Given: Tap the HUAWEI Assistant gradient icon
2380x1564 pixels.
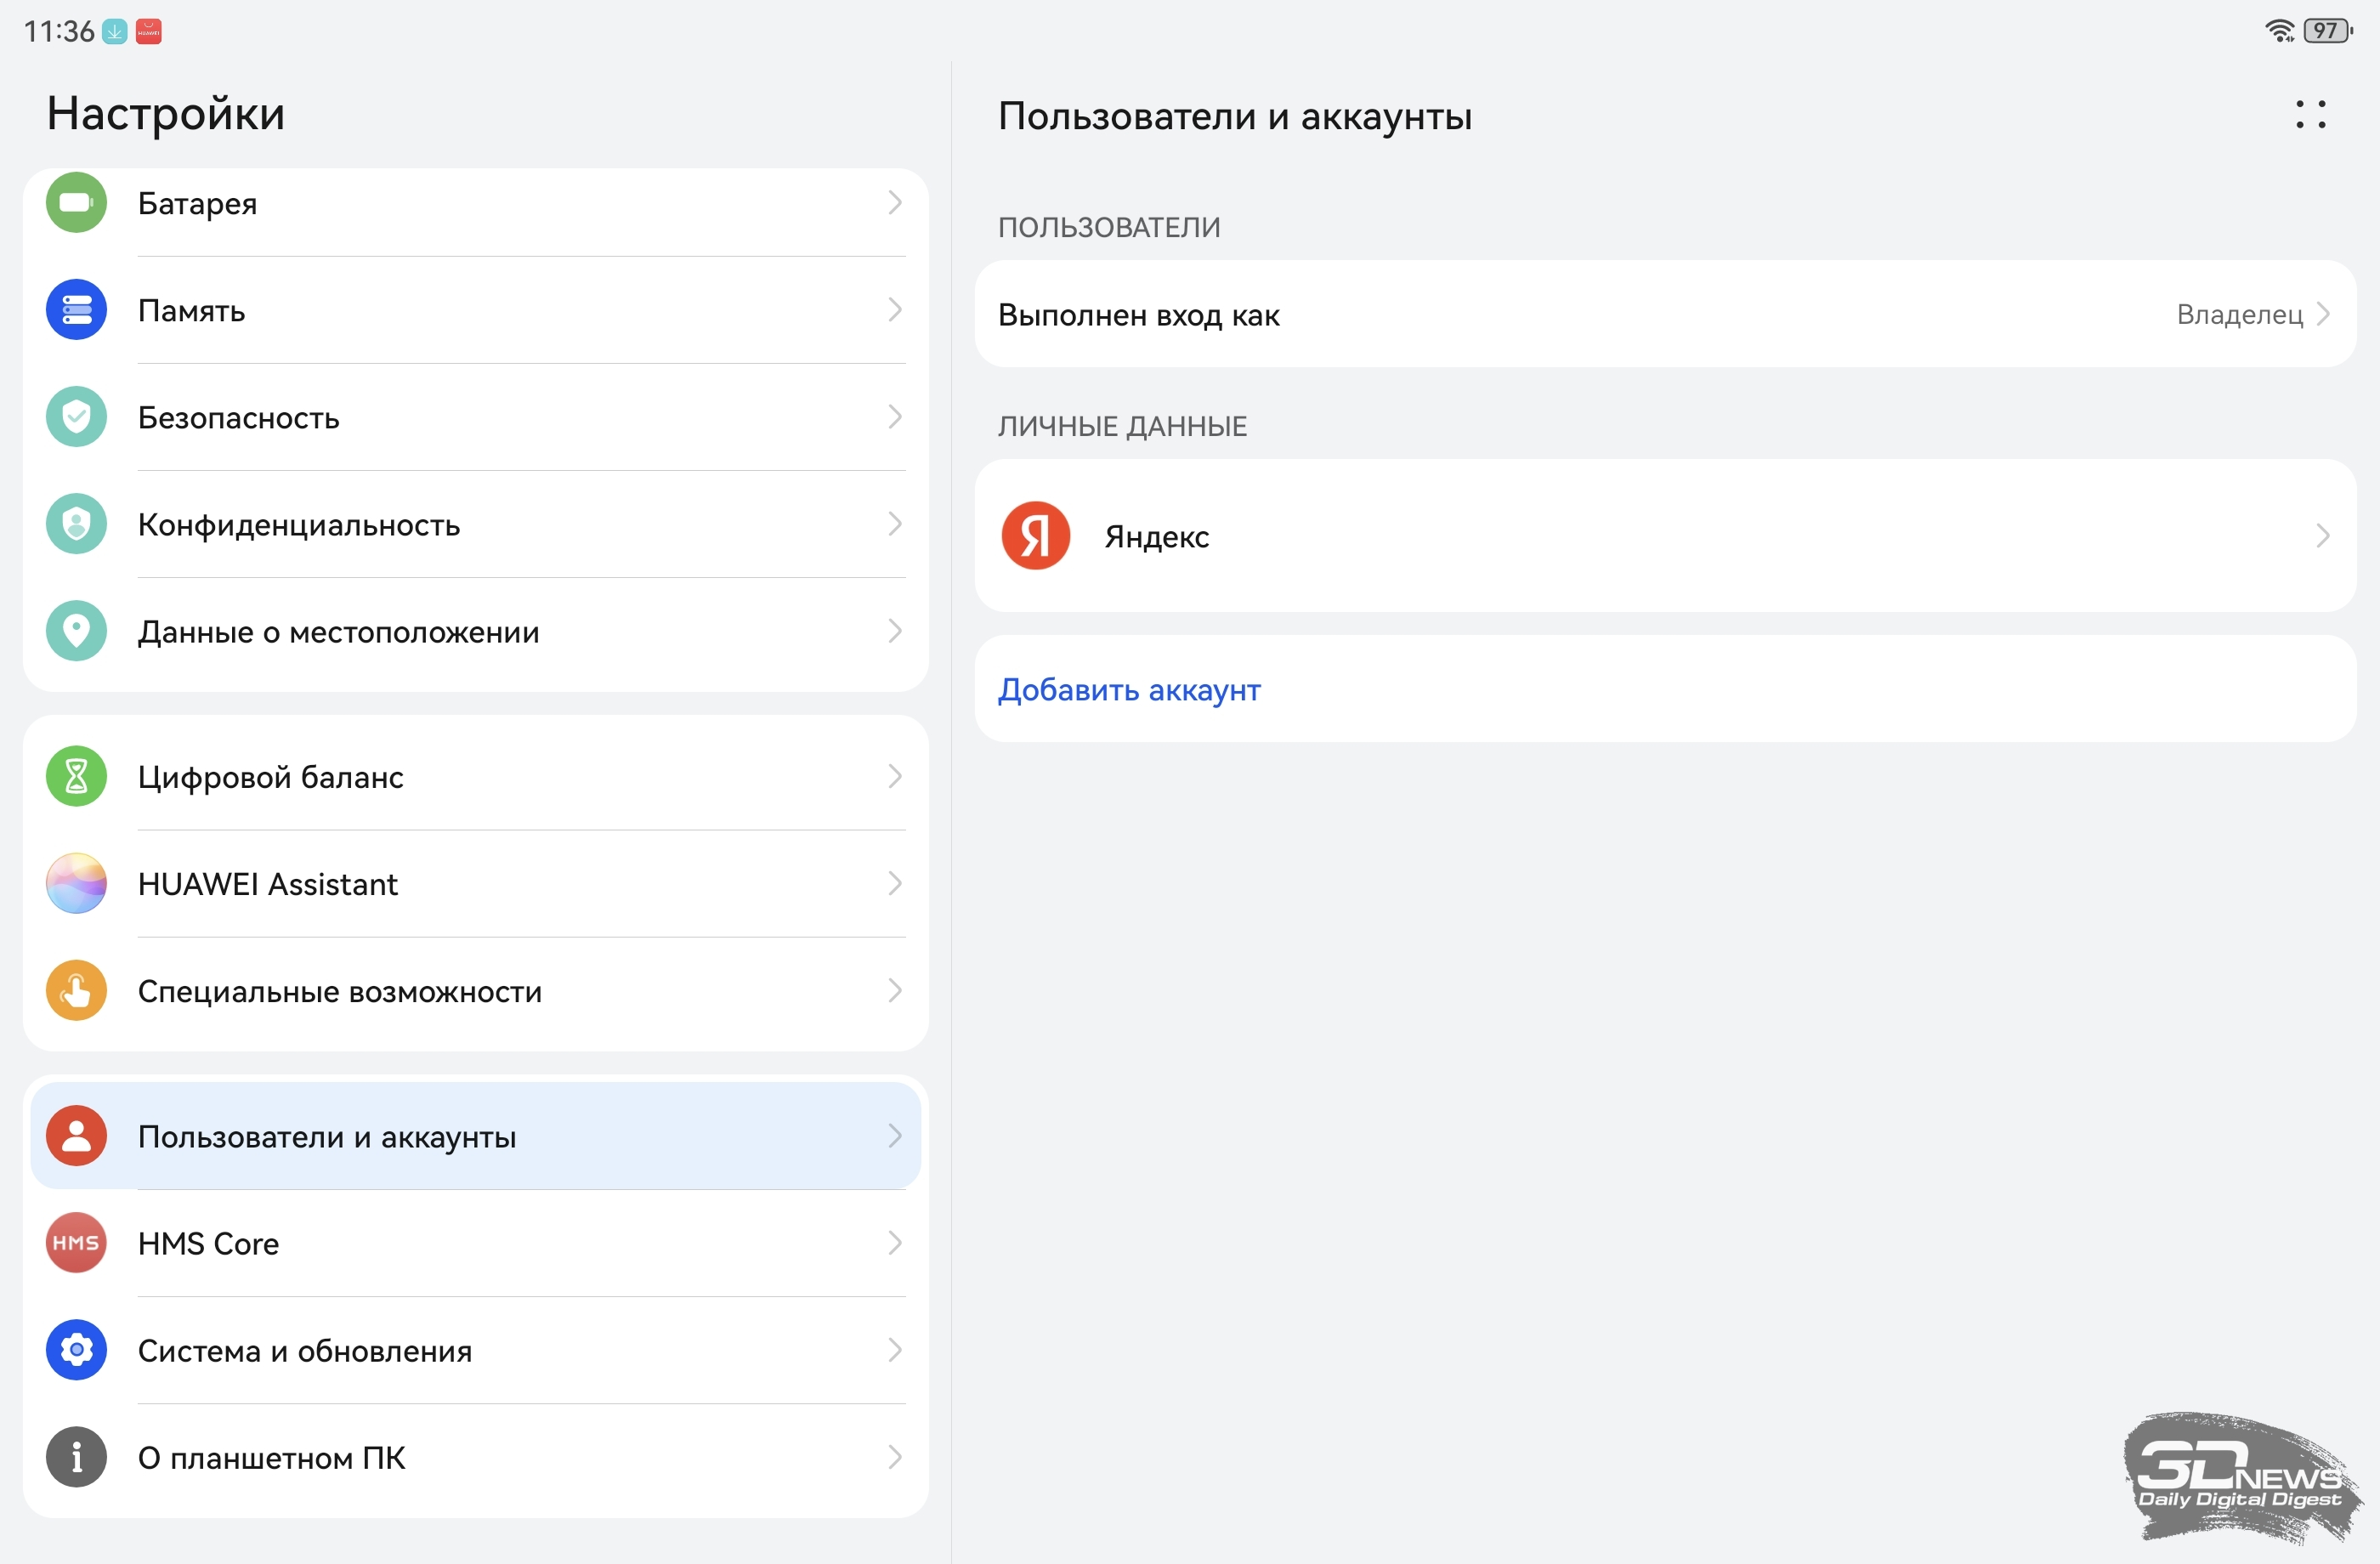Looking at the screenshot, I should coord(76,883).
